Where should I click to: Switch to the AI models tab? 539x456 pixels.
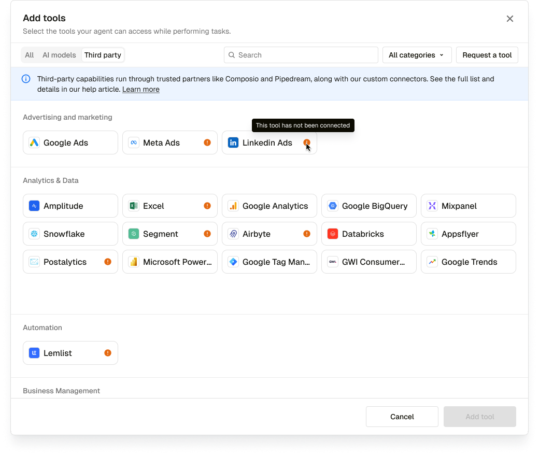[59, 55]
